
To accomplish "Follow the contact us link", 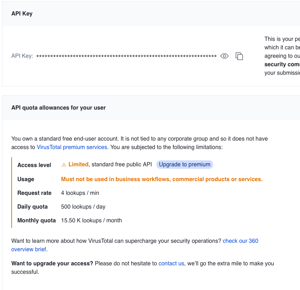I will pos(171,263).
